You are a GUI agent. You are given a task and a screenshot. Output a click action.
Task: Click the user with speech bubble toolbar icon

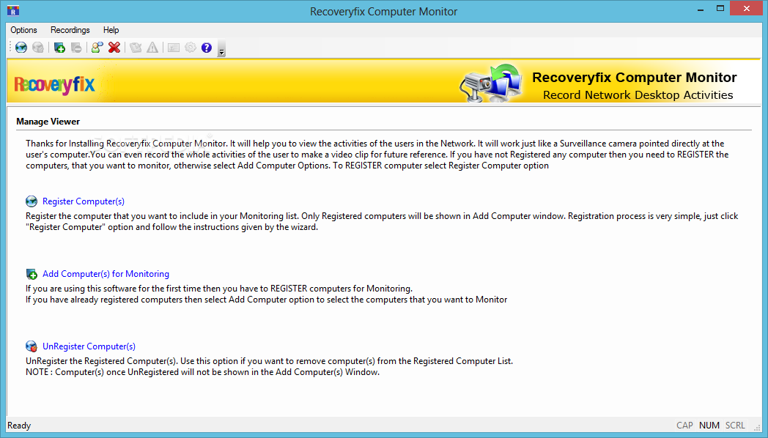click(97, 48)
